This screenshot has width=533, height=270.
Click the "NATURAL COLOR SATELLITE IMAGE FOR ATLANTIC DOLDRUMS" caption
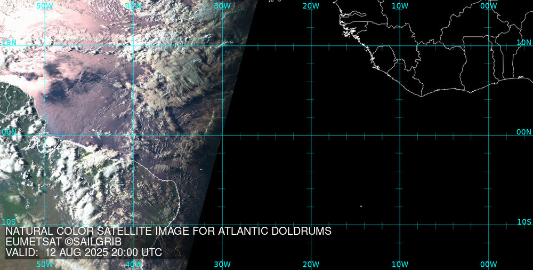168,231
